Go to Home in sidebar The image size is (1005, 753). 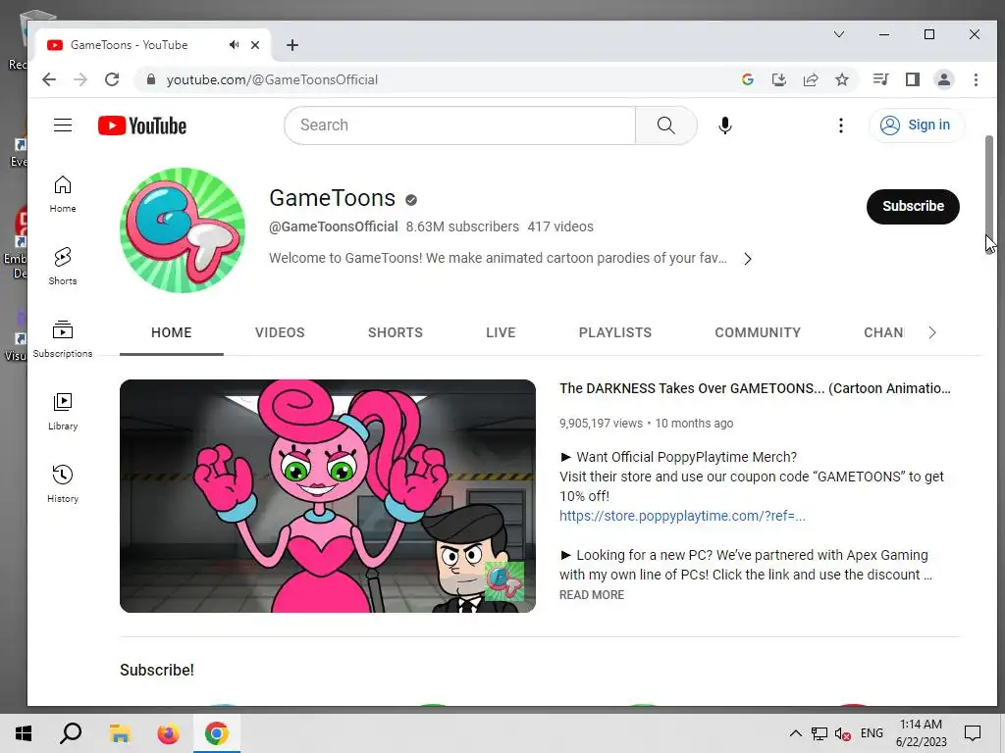[63, 194]
